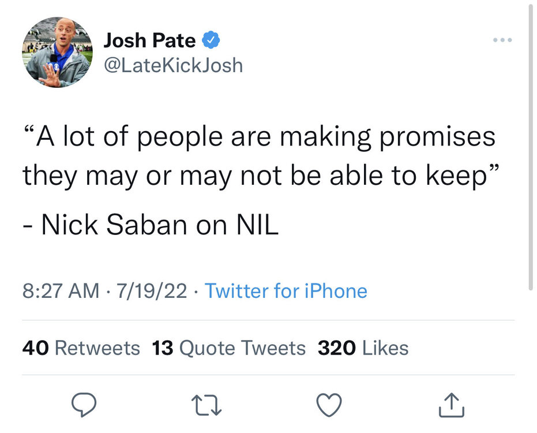Screen dimensions: 537x433
Task: Click the 8:27 AM time text
Action: coord(61,290)
